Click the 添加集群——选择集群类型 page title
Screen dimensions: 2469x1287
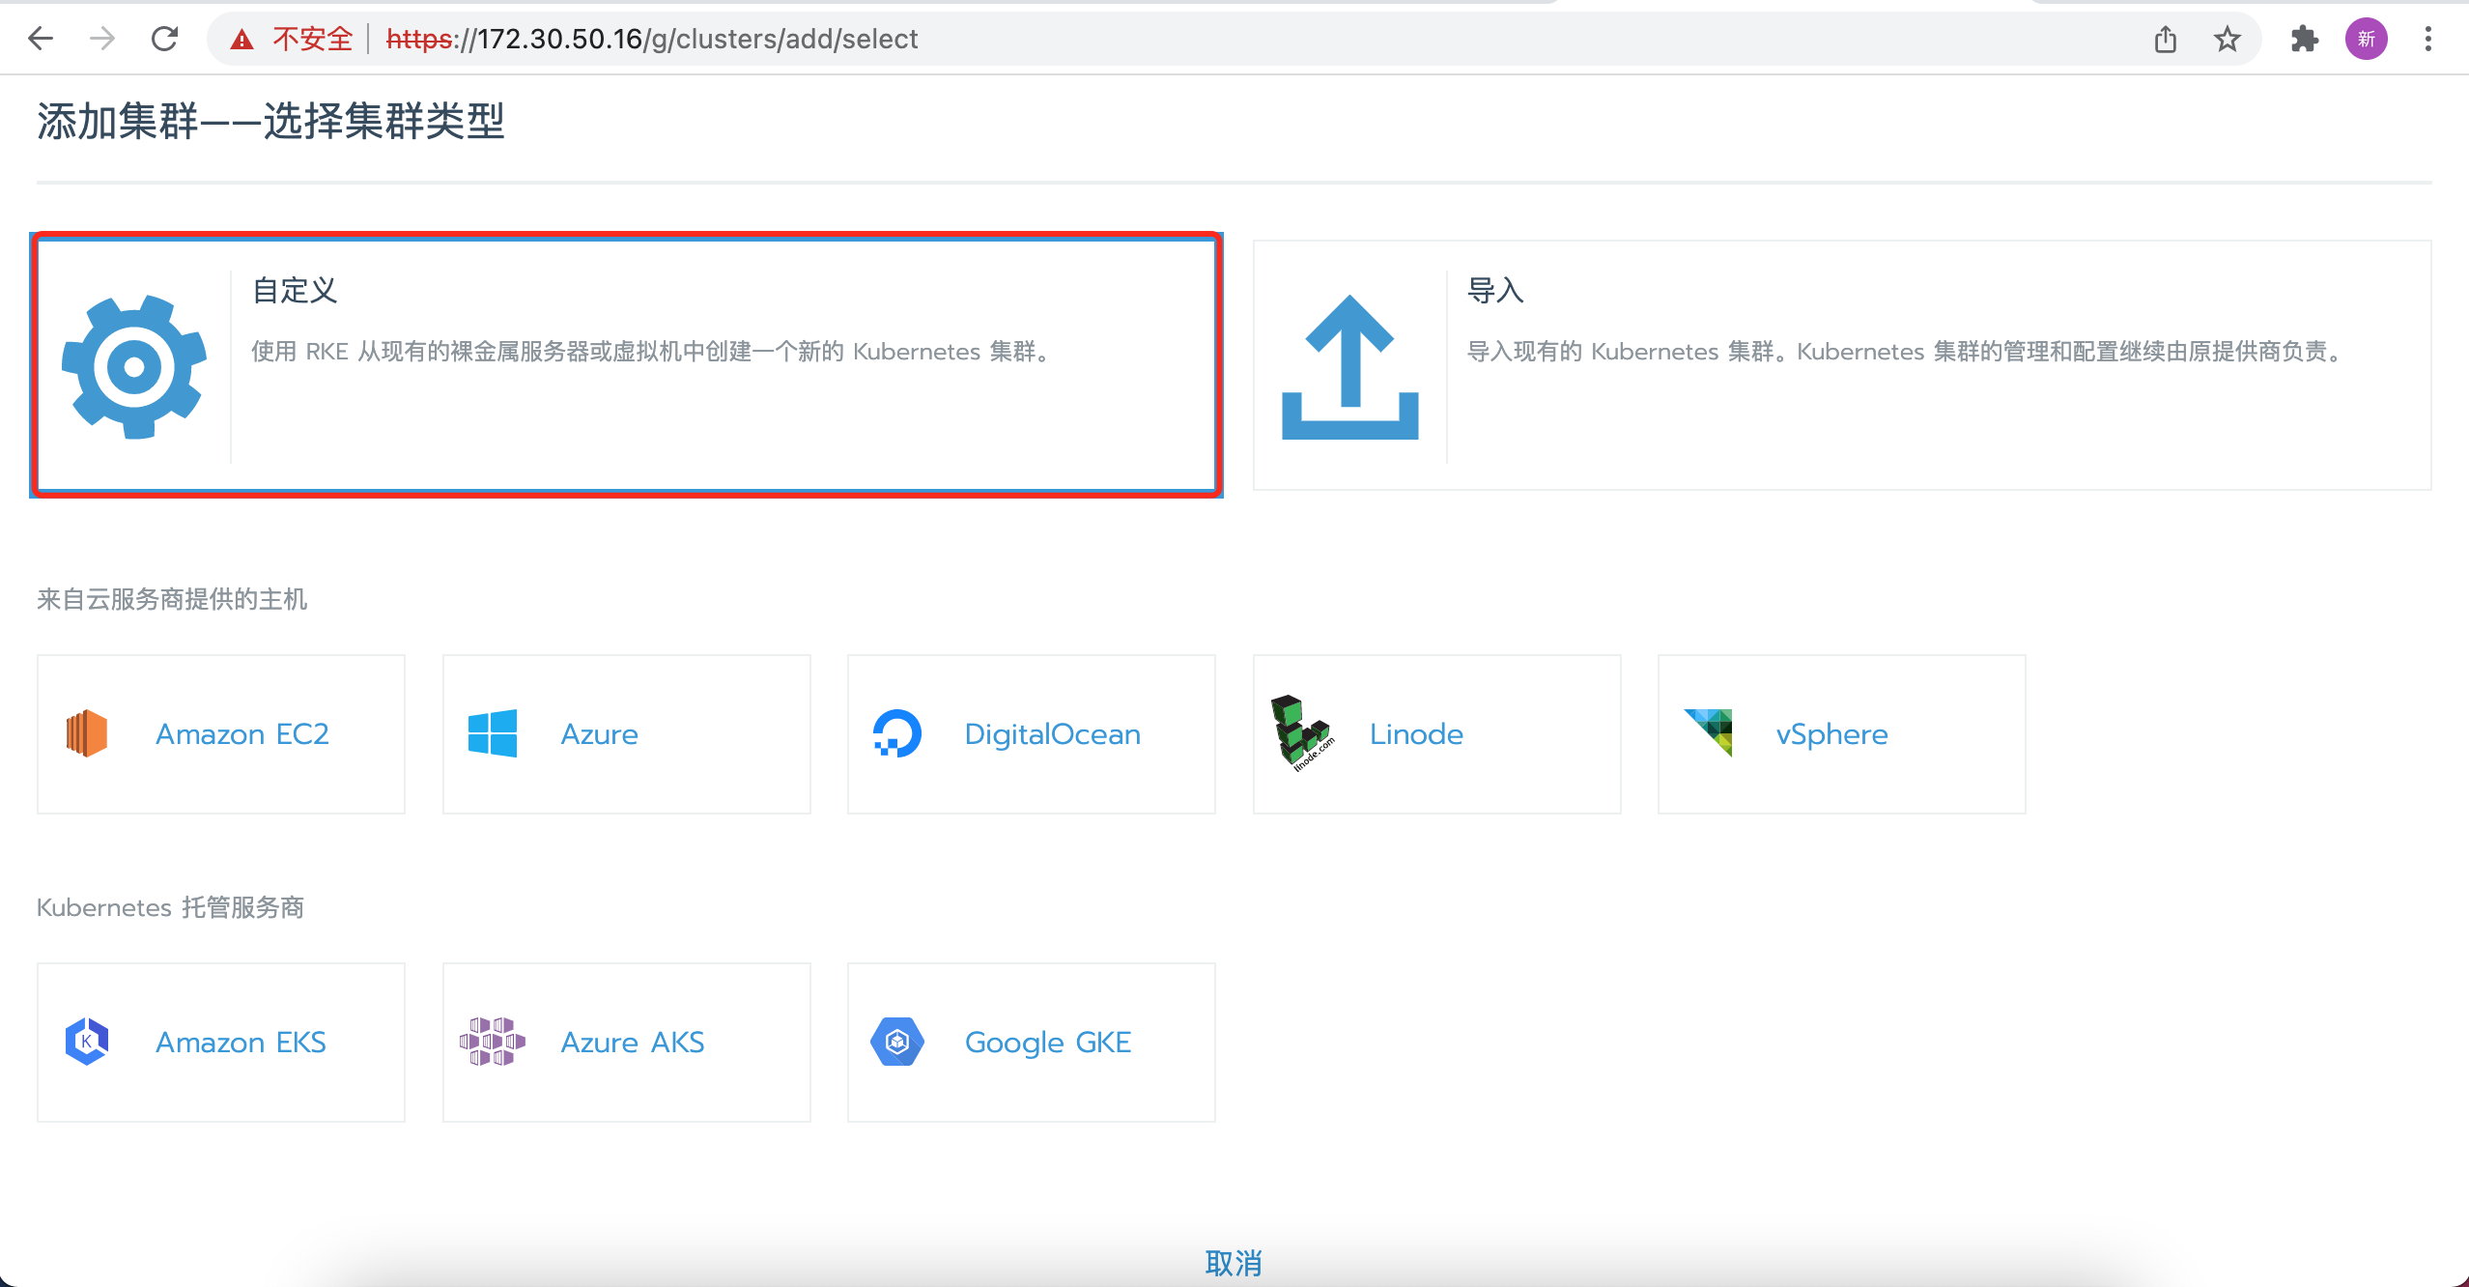pyautogui.click(x=270, y=122)
